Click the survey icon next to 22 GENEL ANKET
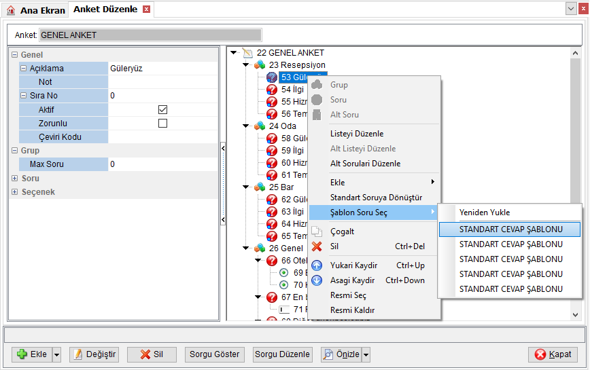This screenshot has height=370, width=590. pyautogui.click(x=247, y=53)
